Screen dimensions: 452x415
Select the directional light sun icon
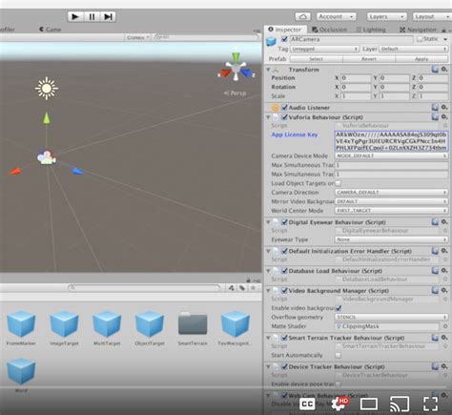47,88
